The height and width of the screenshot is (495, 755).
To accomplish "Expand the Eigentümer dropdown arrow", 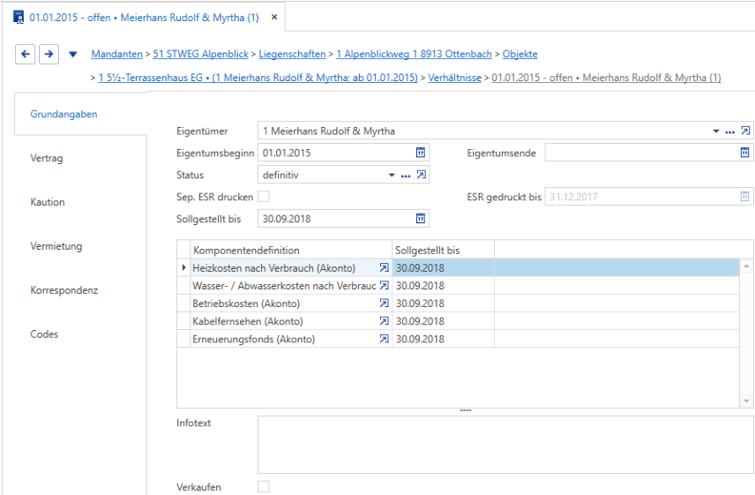I will (716, 131).
